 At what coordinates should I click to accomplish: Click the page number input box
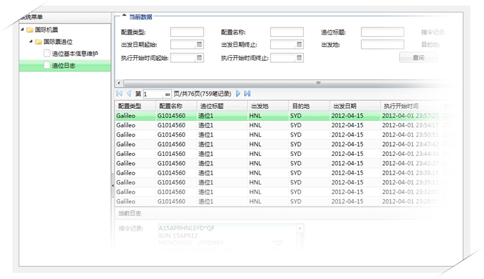tap(154, 94)
